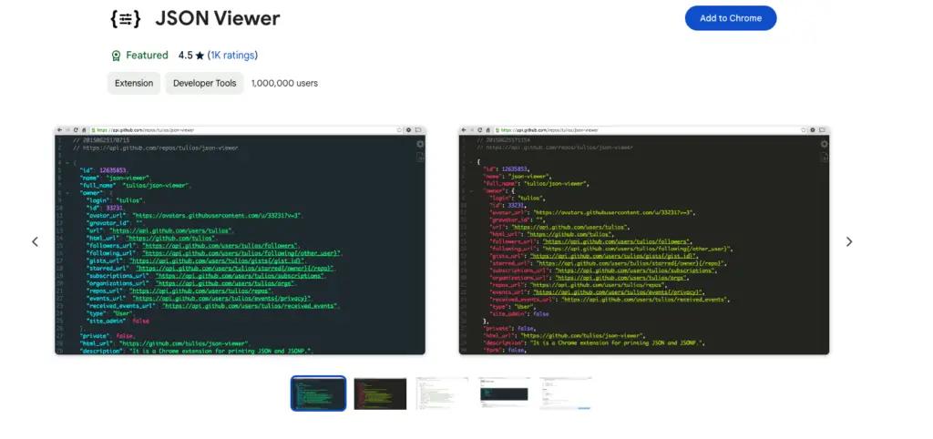Click the Add to Chrome button
This screenshot has width=933, height=439.
[731, 18]
